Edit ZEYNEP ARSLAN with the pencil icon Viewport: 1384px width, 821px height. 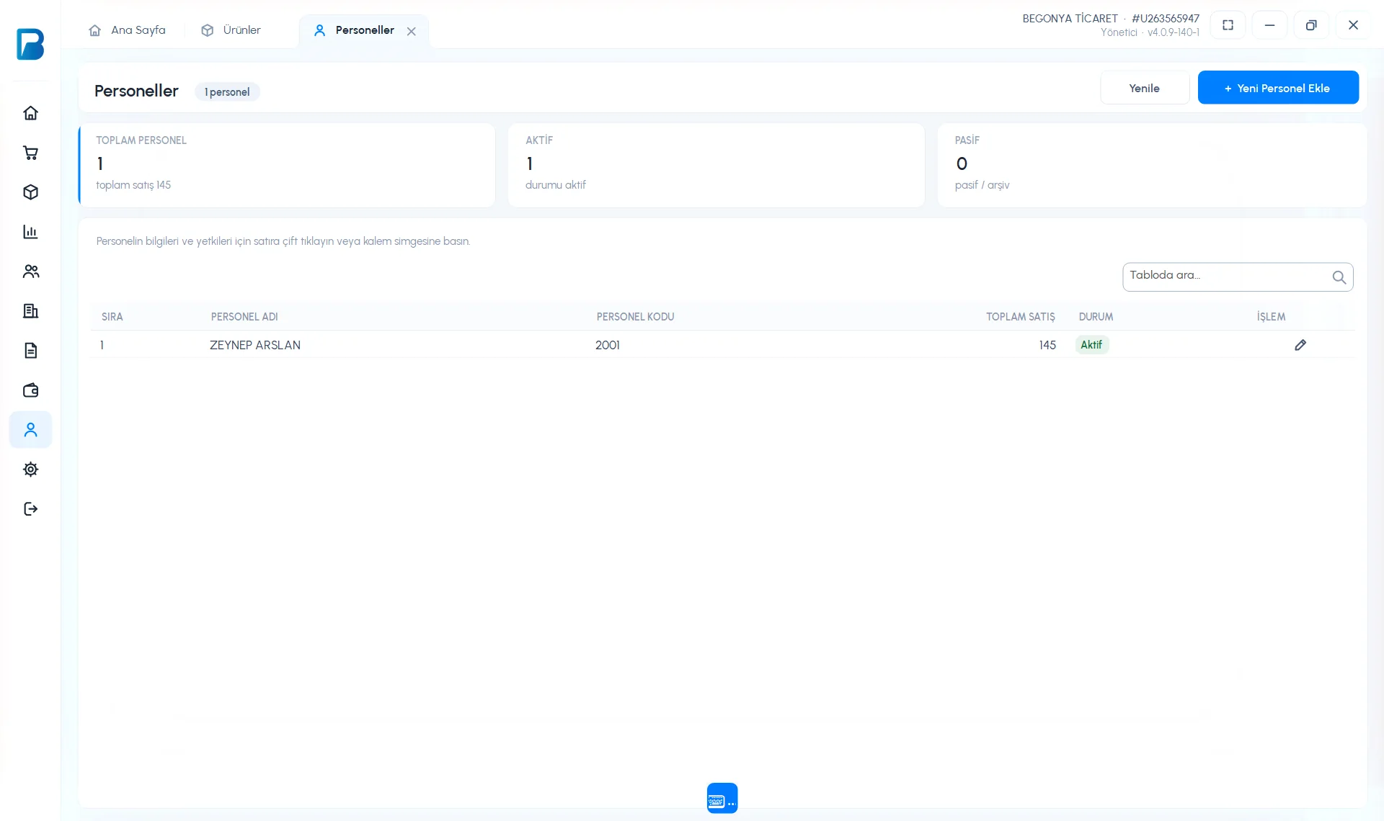pyautogui.click(x=1300, y=345)
